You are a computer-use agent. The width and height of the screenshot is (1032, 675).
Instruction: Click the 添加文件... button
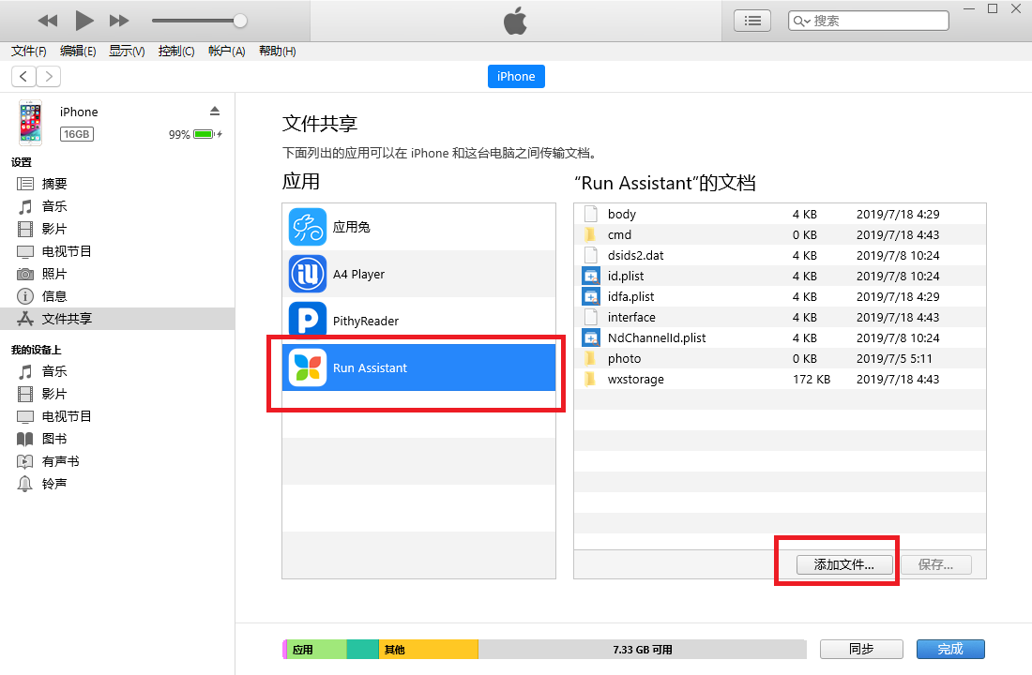point(844,564)
